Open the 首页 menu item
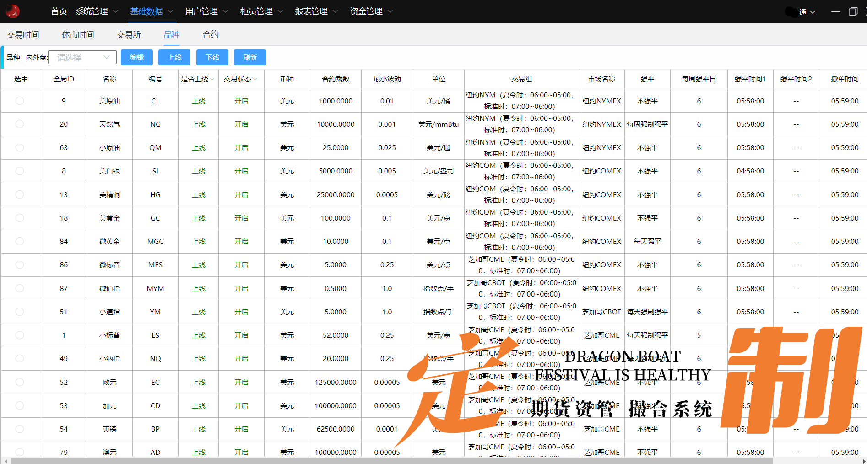The image size is (867, 464). (59, 11)
